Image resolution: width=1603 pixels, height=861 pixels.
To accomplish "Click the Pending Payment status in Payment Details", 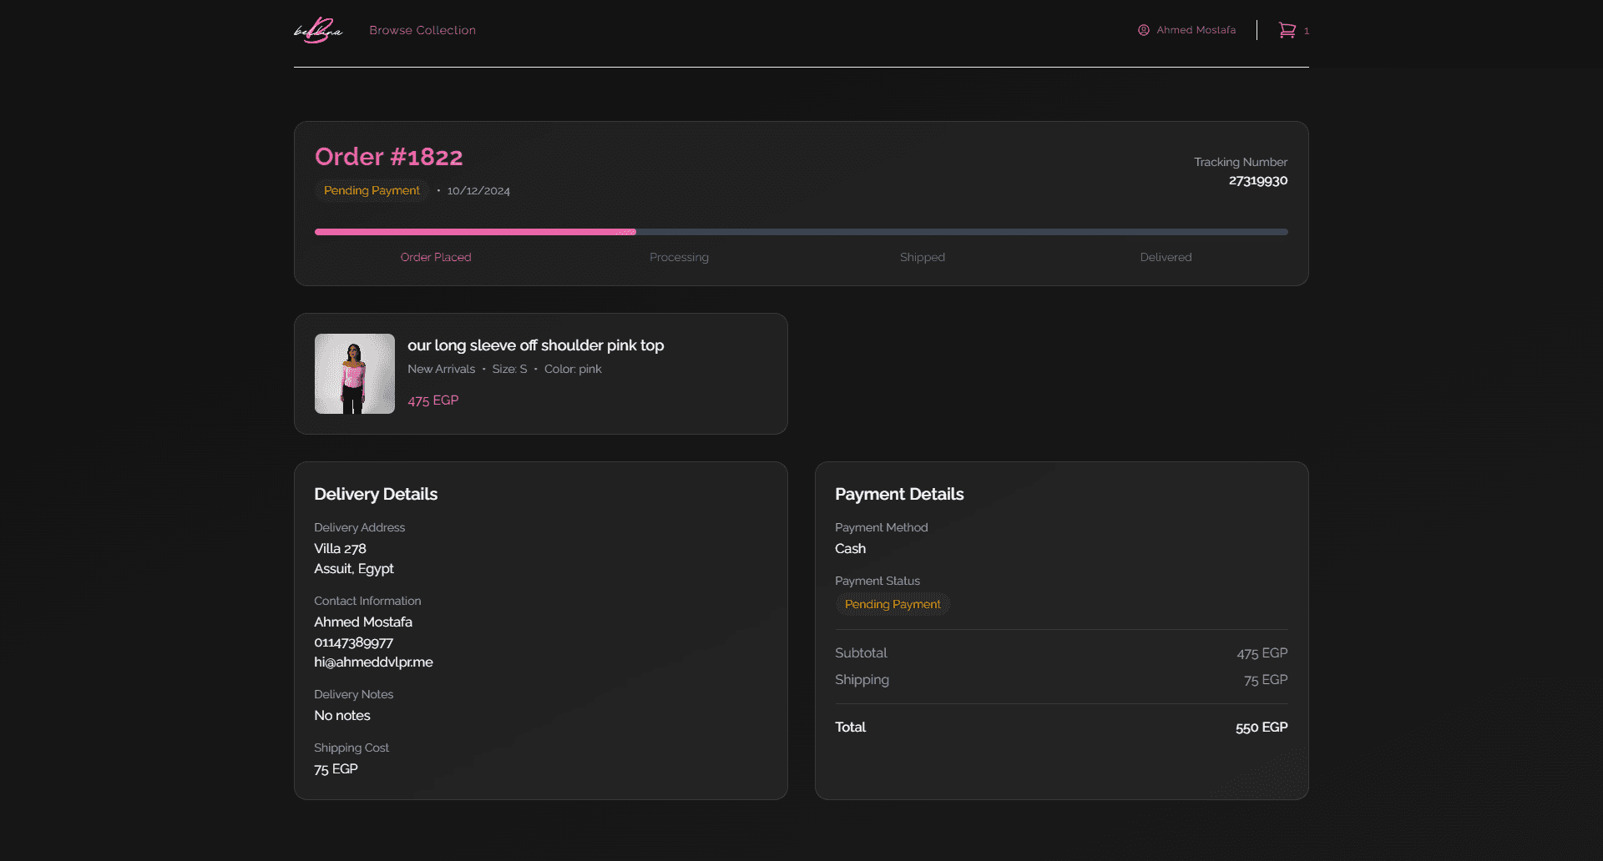I will pos(893,604).
